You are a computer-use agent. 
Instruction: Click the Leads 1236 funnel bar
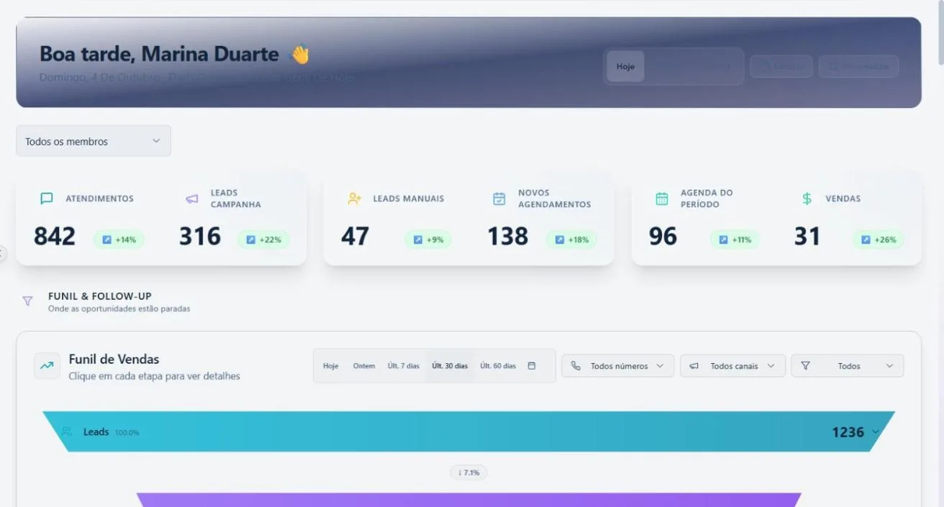(x=468, y=431)
